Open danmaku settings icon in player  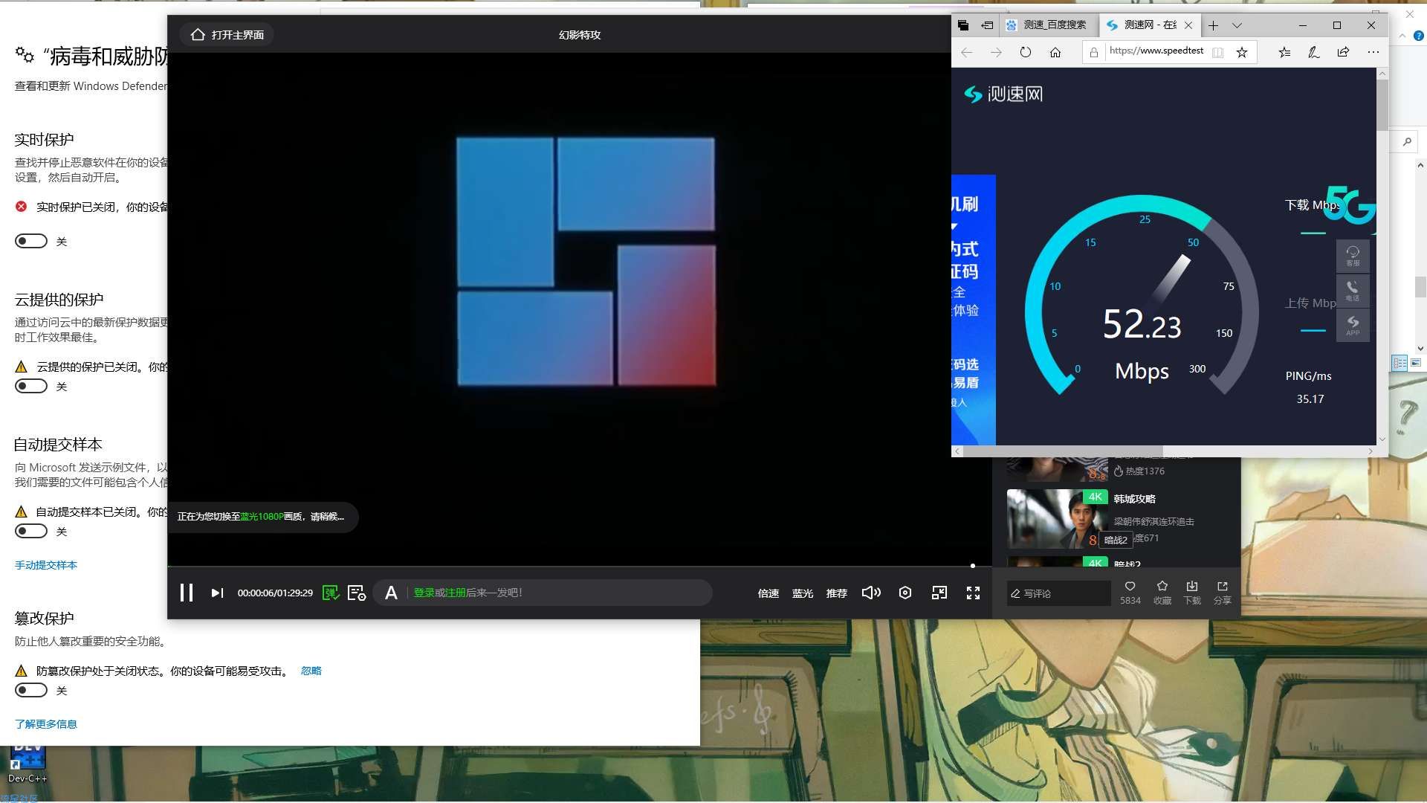[x=357, y=593]
